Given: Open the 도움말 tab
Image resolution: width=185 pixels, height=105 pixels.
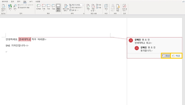Looking at the screenshot, I should pyautogui.click(x=38, y=2).
